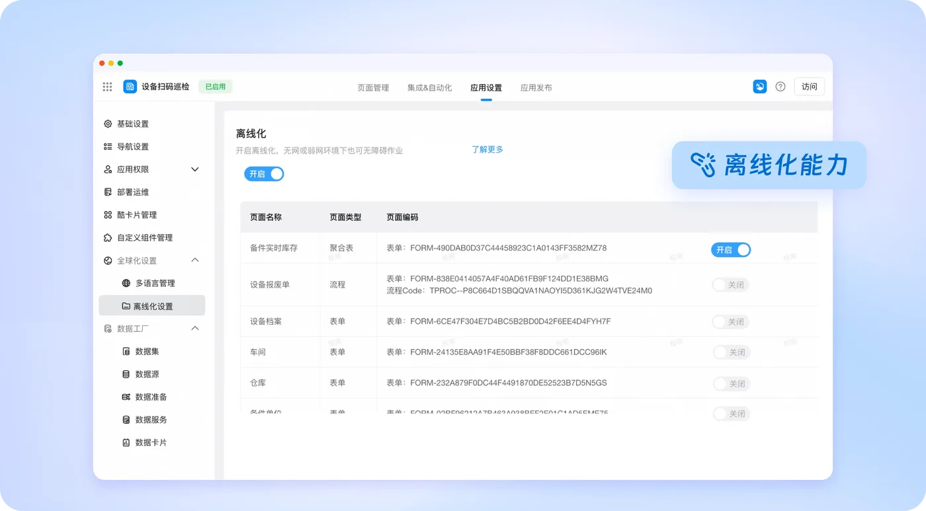Click the form code ending in 3582MZ78
The image size is (926, 511).
coord(497,248)
